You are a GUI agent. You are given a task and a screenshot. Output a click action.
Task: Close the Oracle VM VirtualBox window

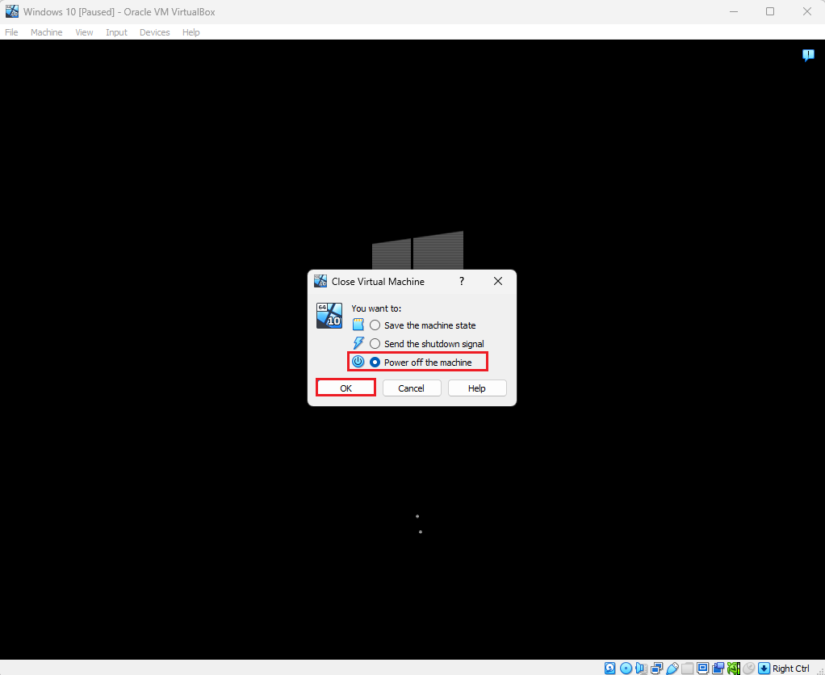coord(807,11)
